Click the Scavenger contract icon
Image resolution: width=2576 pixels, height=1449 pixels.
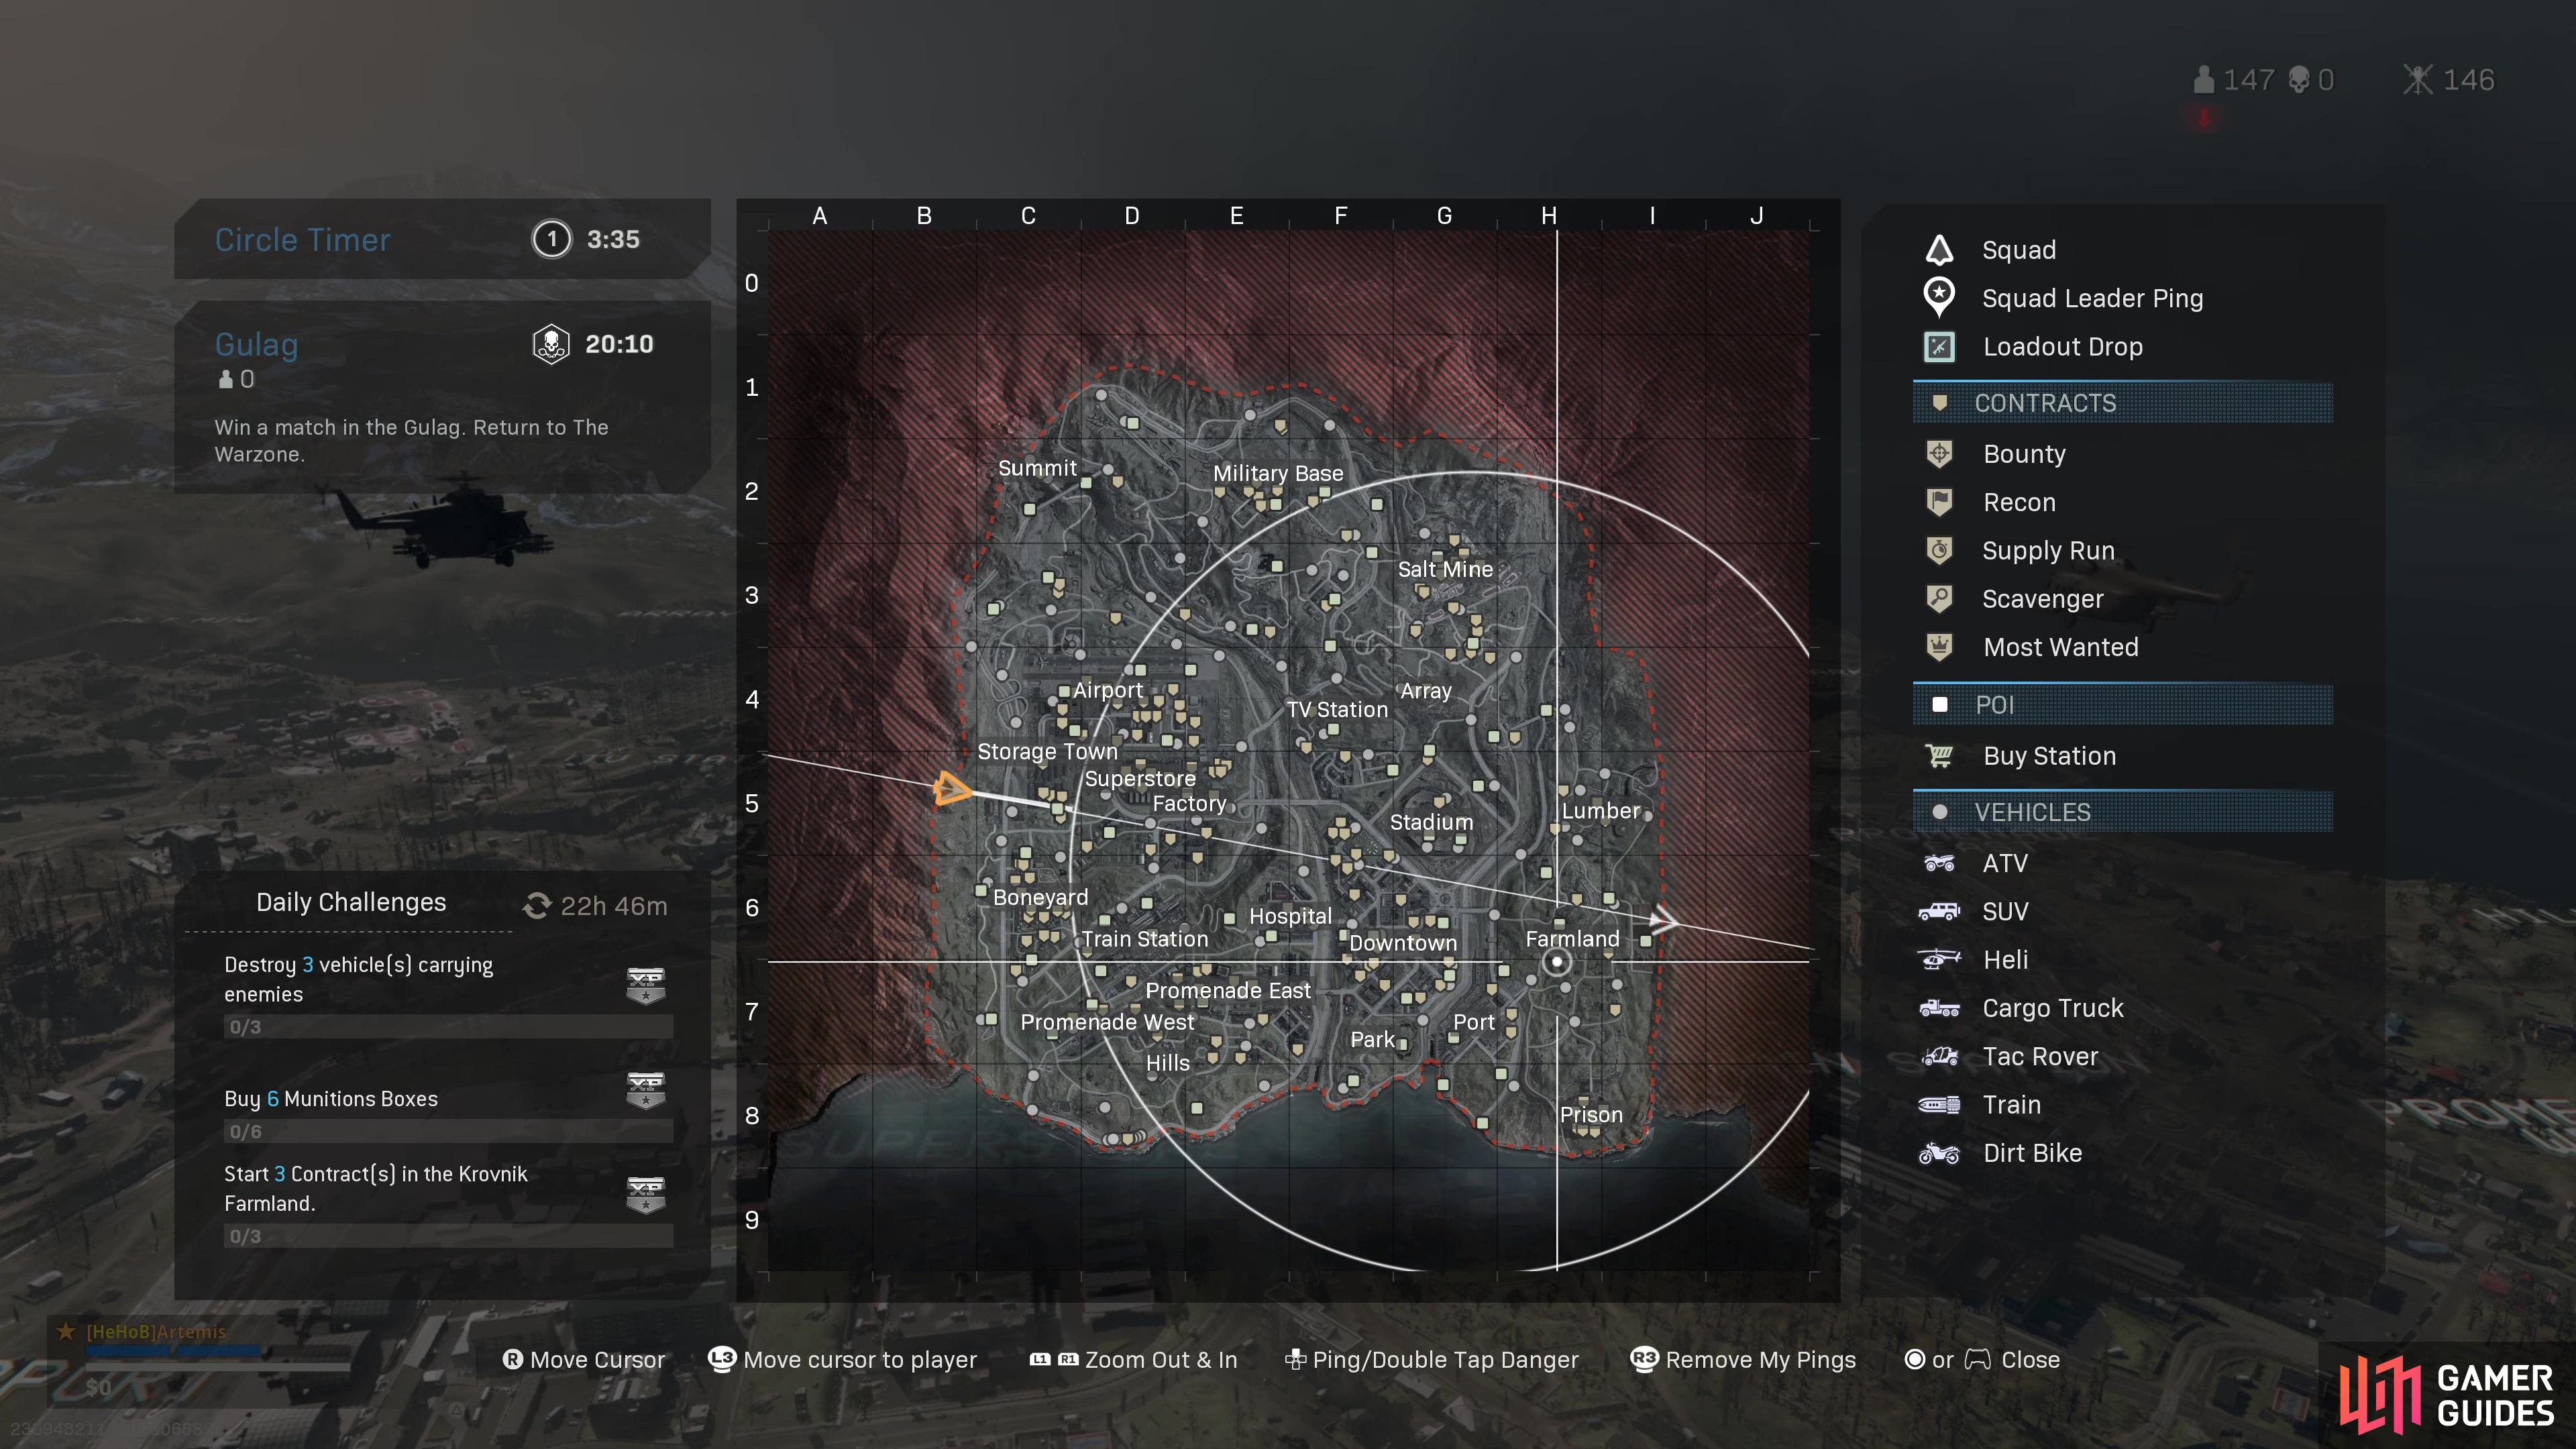click(1939, 598)
